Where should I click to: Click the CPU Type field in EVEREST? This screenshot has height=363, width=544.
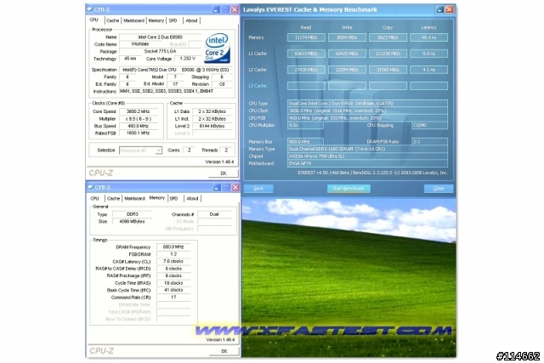tap(367, 104)
